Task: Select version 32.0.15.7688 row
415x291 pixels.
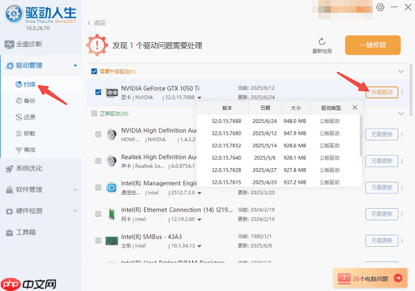Action: [278, 121]
